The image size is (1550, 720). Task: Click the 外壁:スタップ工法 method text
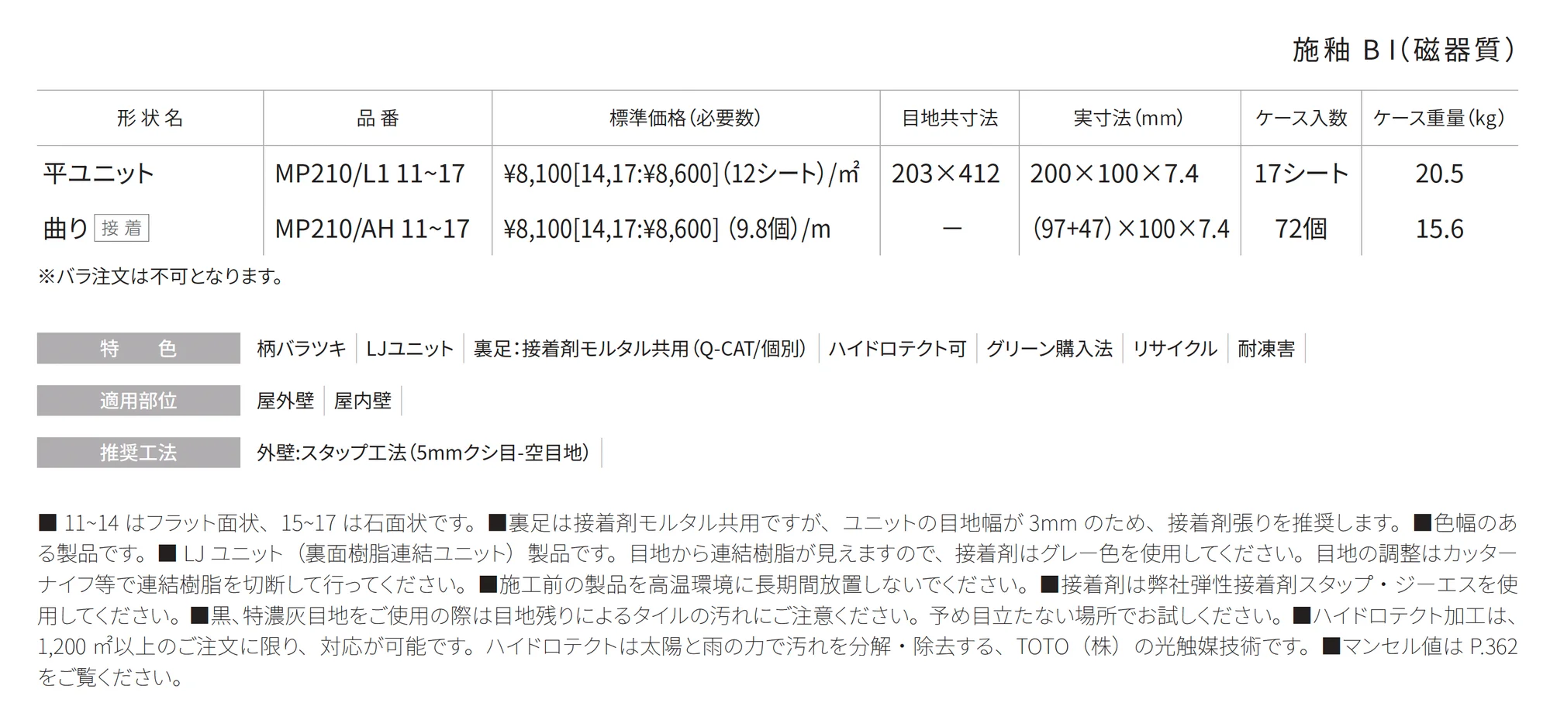(x=423, y=453)
